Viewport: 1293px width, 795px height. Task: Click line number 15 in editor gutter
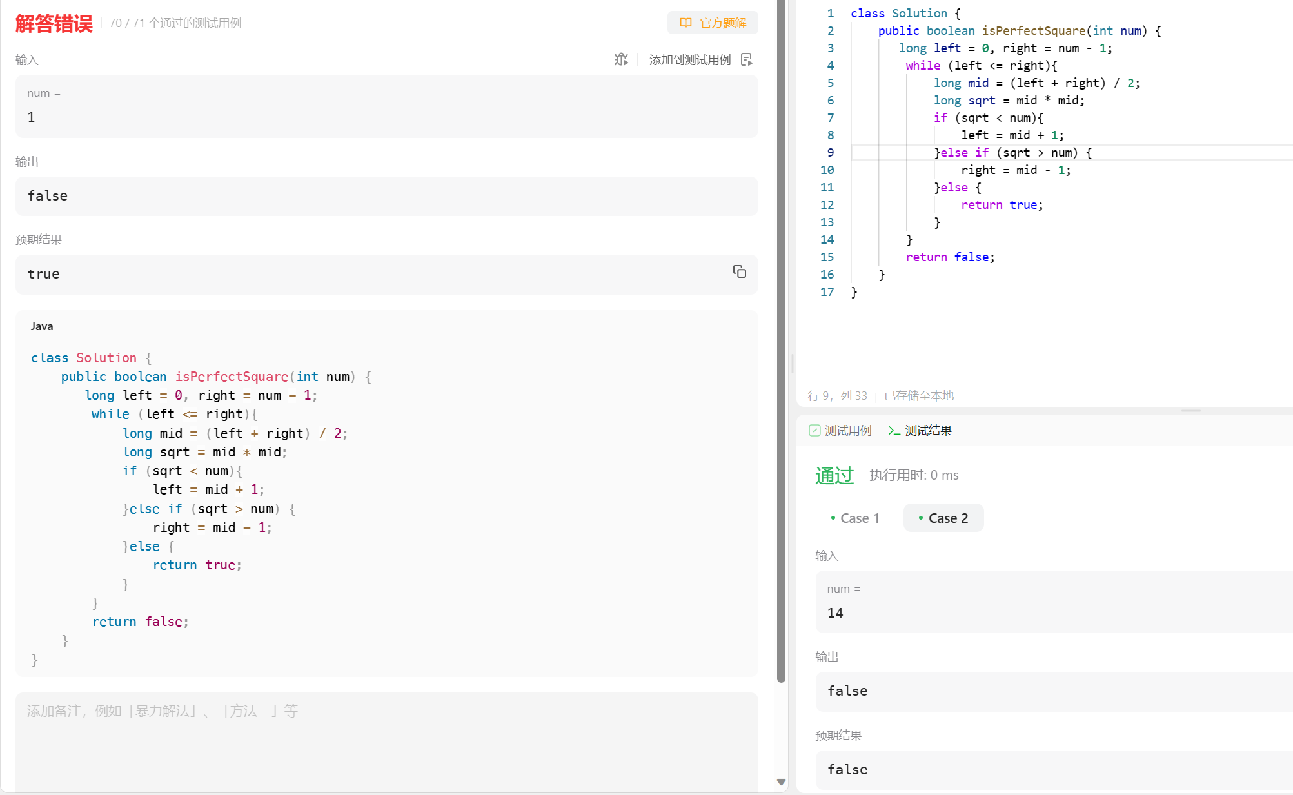coord(827,257)
